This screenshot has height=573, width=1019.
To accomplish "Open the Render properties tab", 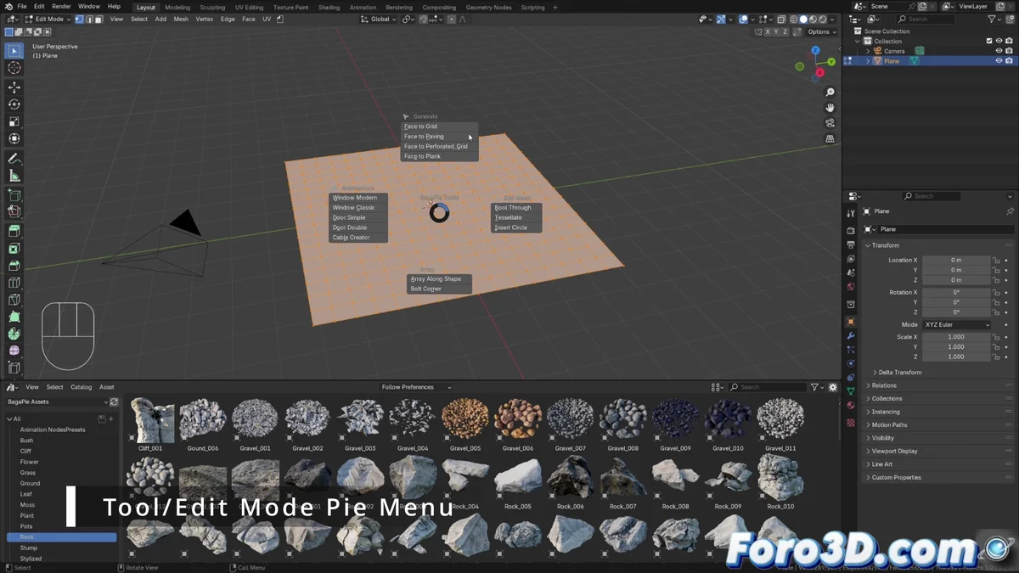I will [850, 230].
